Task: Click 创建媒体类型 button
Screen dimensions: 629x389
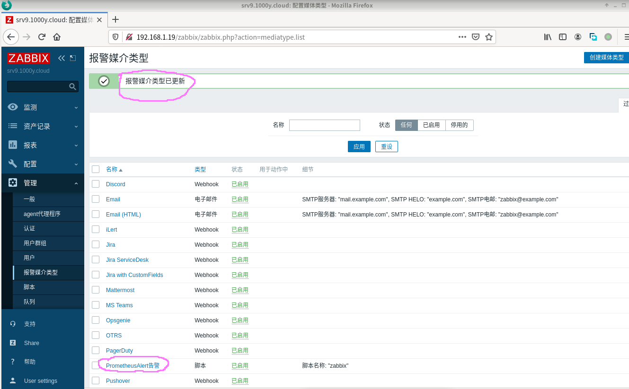Action: tap(606, 57)
